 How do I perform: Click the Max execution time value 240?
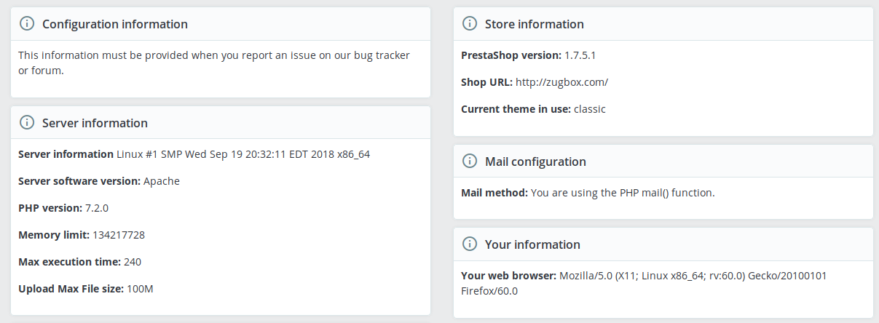coord(133,262)
